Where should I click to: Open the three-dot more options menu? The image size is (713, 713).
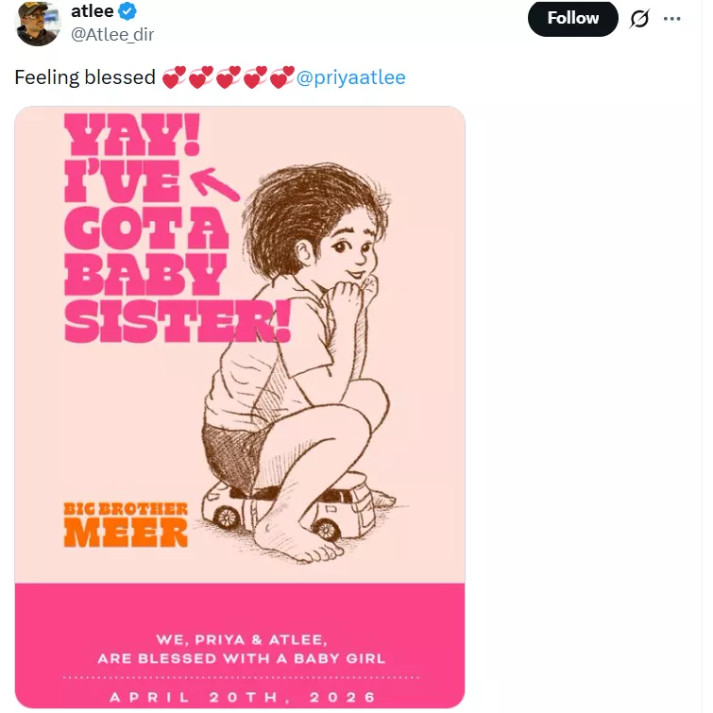[672, 19]
